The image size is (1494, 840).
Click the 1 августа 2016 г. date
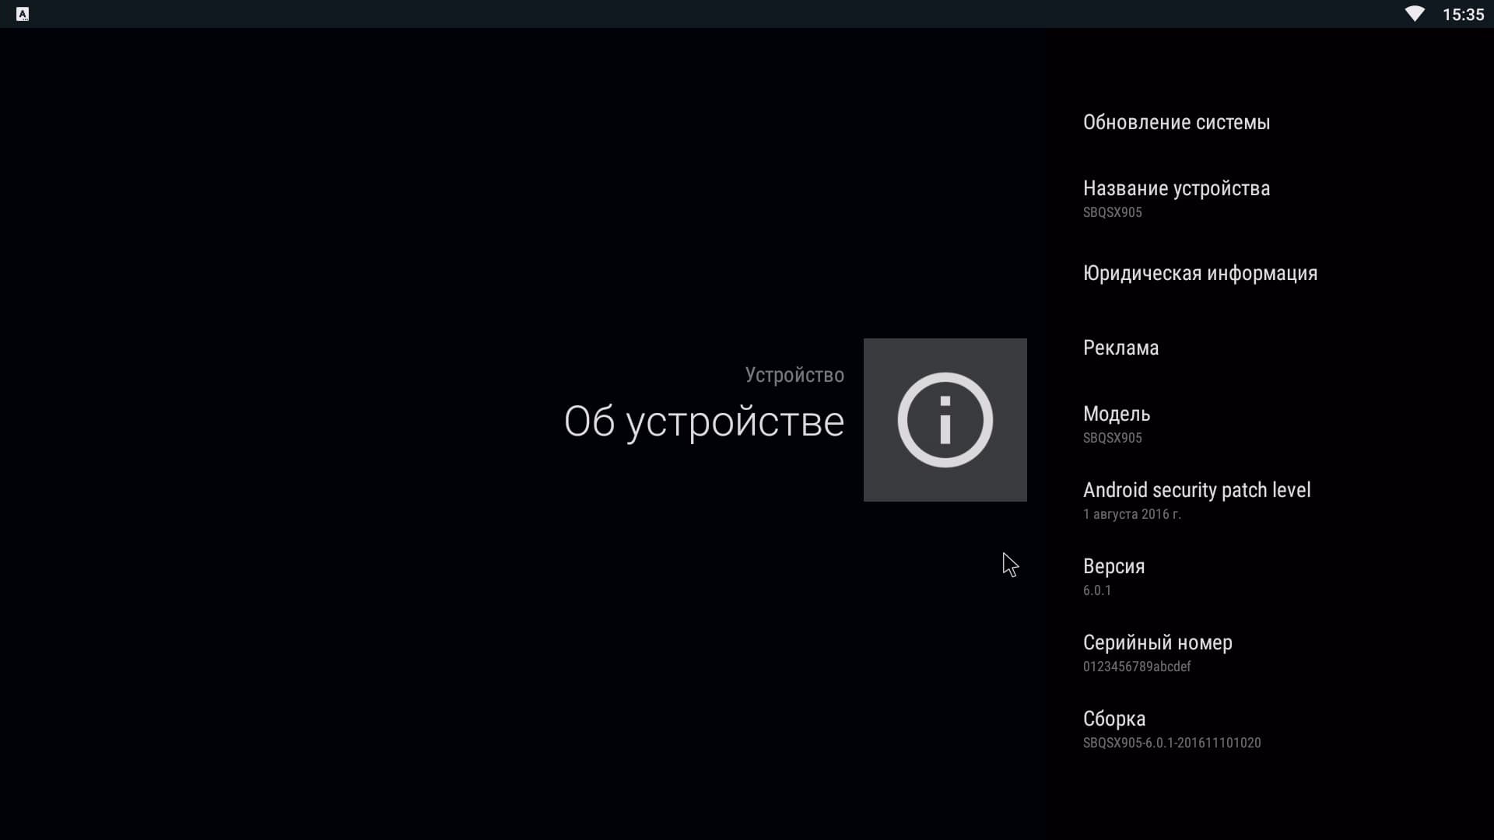pos(1131,514)
